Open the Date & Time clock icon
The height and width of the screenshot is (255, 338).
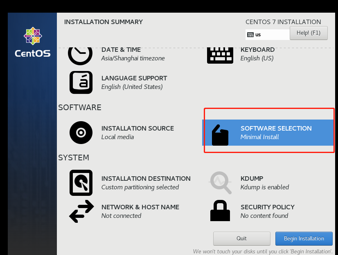pos(80,56)
